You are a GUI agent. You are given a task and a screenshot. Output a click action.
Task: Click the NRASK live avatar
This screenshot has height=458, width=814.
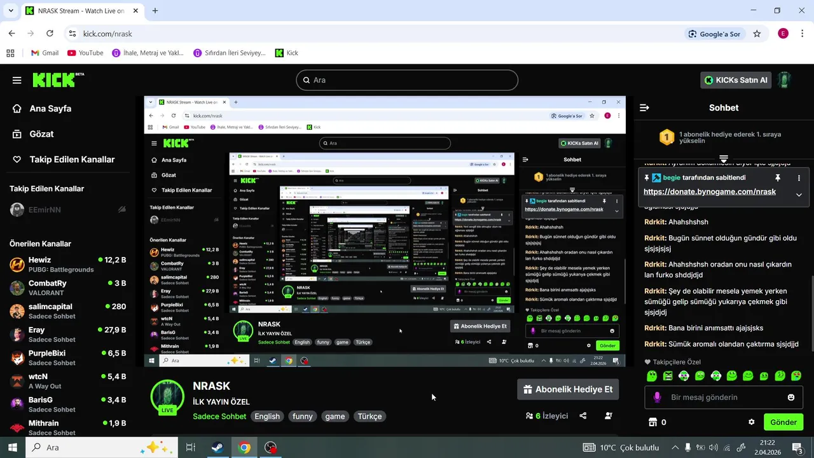(167, 397)
